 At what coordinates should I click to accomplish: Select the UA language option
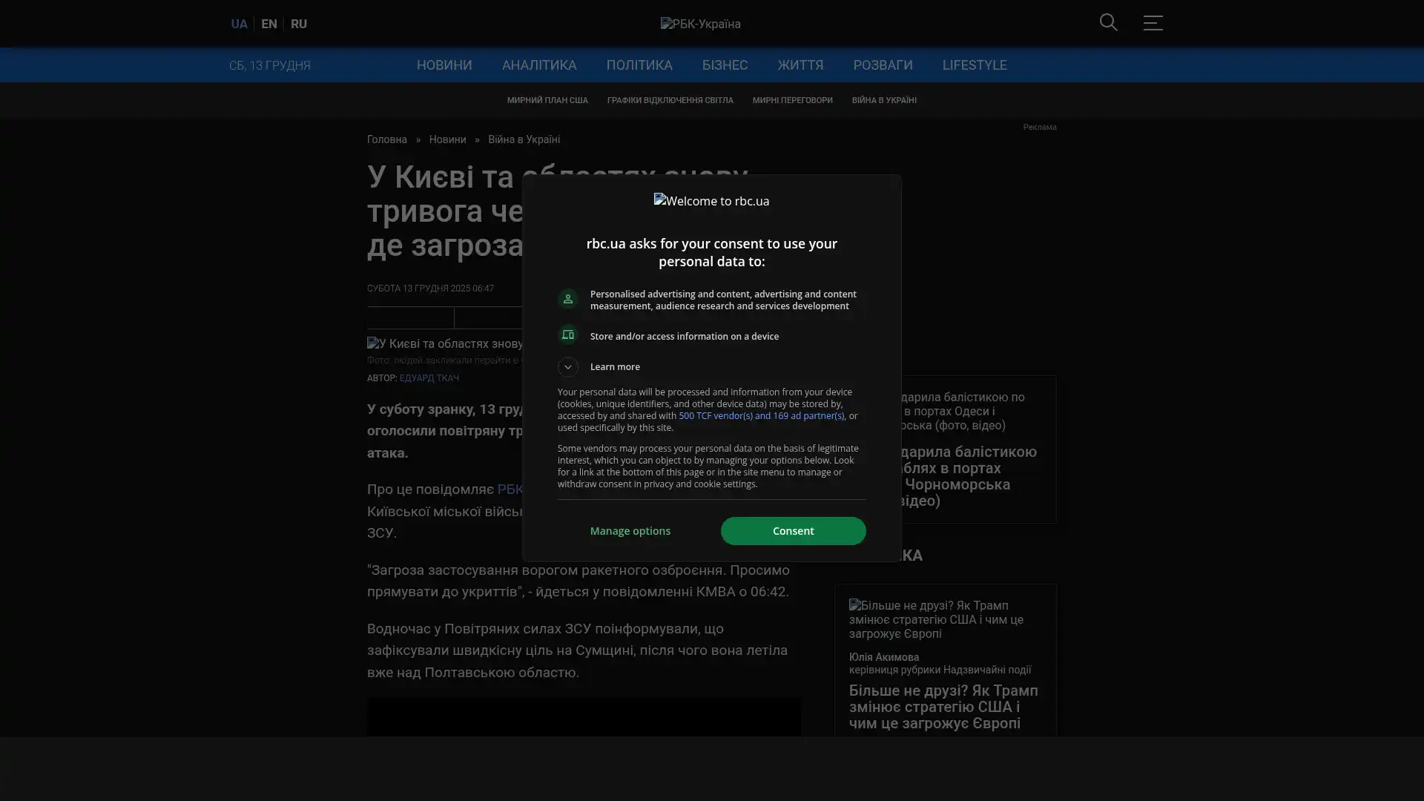[x=239, y=24]
